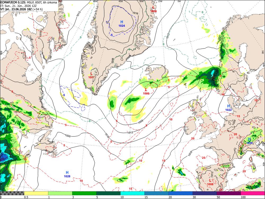
Task: Click the dark green 5–10 mm legend swatch
Action: pyautogui.click(x=108, y=193)
